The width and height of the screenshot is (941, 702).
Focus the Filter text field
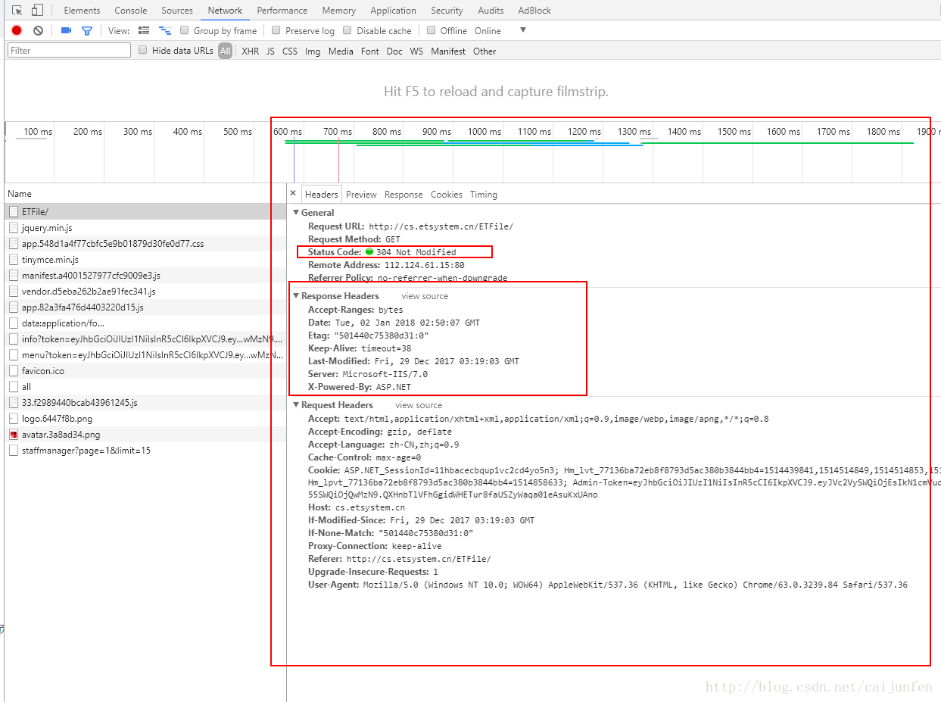(x=69, y=50)
